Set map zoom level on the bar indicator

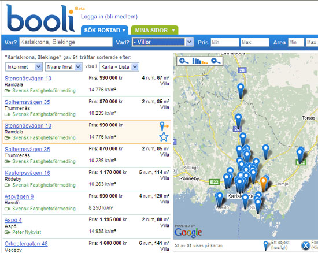(200, 61)
